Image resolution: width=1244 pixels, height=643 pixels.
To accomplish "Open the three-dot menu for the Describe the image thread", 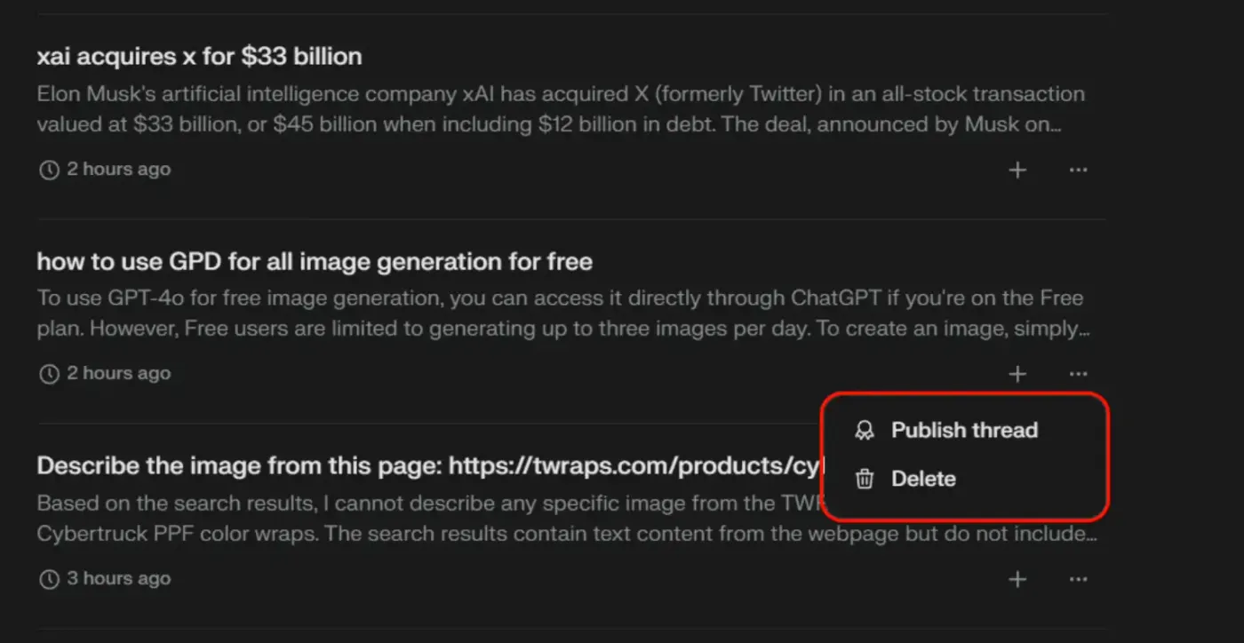I will pyautogui.click(x=1078, y=579).
